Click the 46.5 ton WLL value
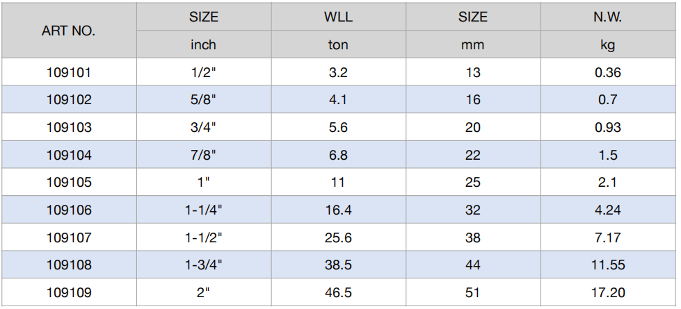 click(x=338, y=292)
